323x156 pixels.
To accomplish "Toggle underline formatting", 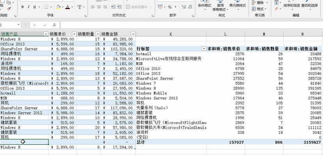I will pos(34,7).
